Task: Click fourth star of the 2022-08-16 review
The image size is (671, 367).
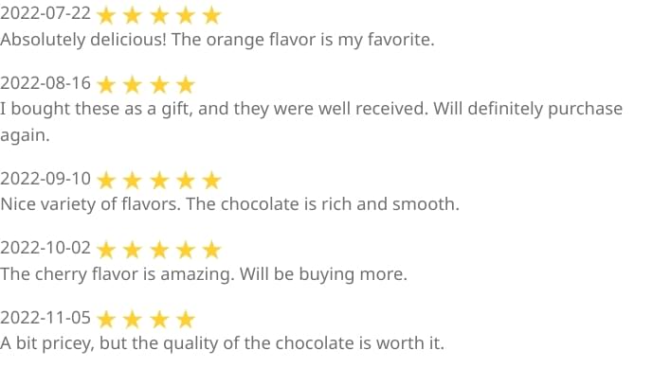Action: point(186,85)
